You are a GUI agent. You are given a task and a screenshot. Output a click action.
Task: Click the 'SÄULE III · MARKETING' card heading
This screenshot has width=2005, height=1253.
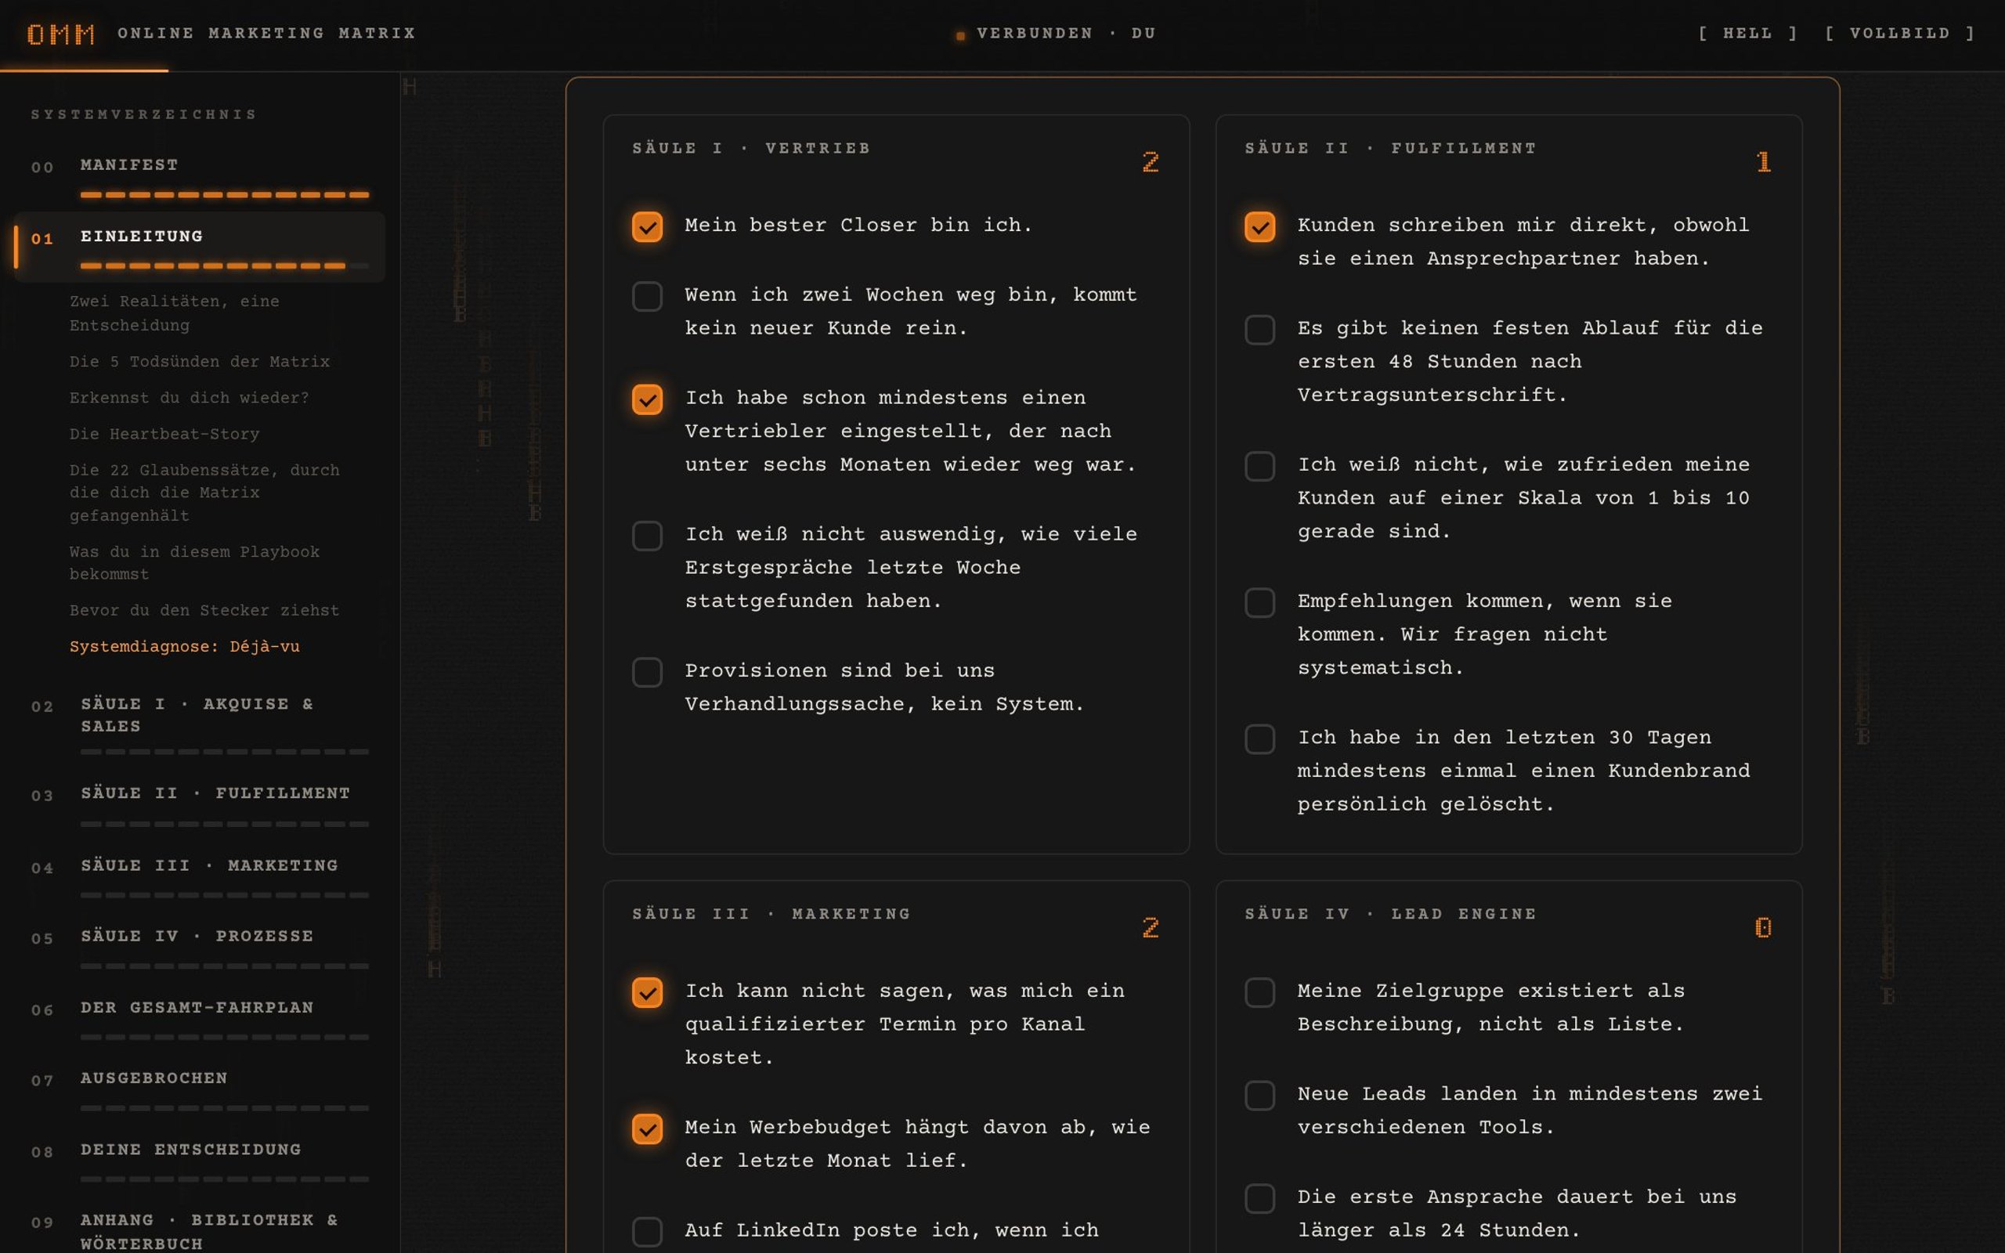click(771, 914)
